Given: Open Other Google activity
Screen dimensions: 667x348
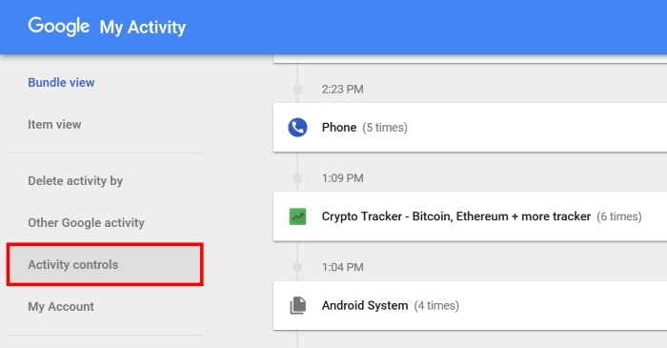Looking at the screenshot, I should point(87,222).
